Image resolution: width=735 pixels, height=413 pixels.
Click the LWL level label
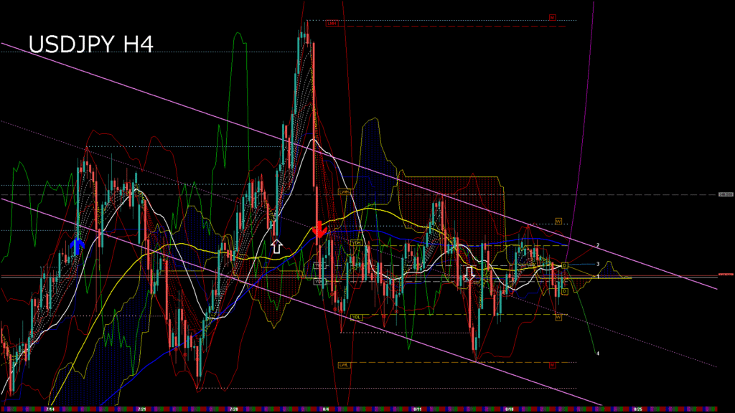tap(344, 365)
